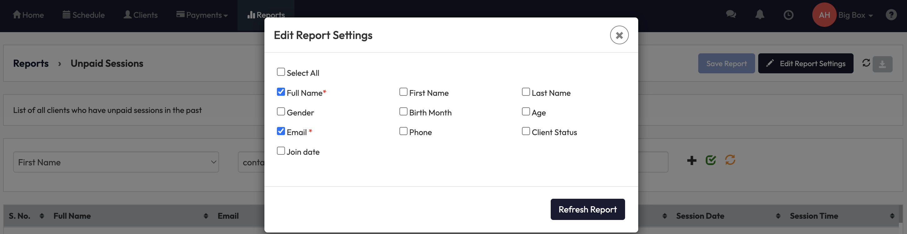Click the download report icon
Viewport: 907px width, 234px height.
(x=882, y=64)
